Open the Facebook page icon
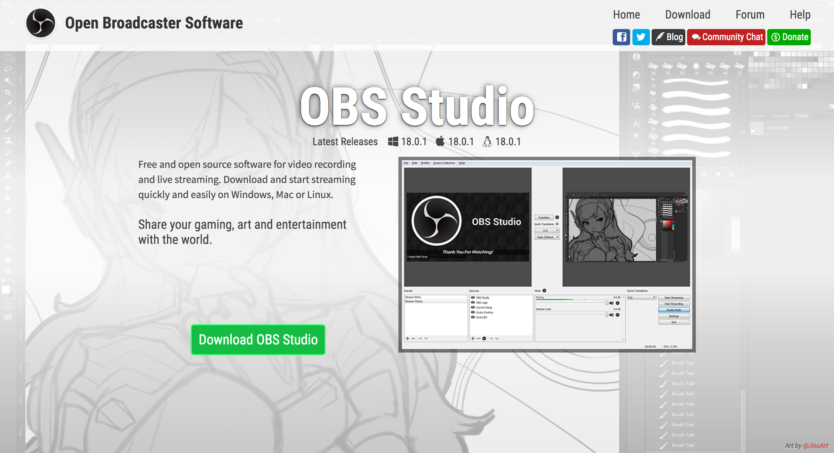 click(x=621, y=37)
